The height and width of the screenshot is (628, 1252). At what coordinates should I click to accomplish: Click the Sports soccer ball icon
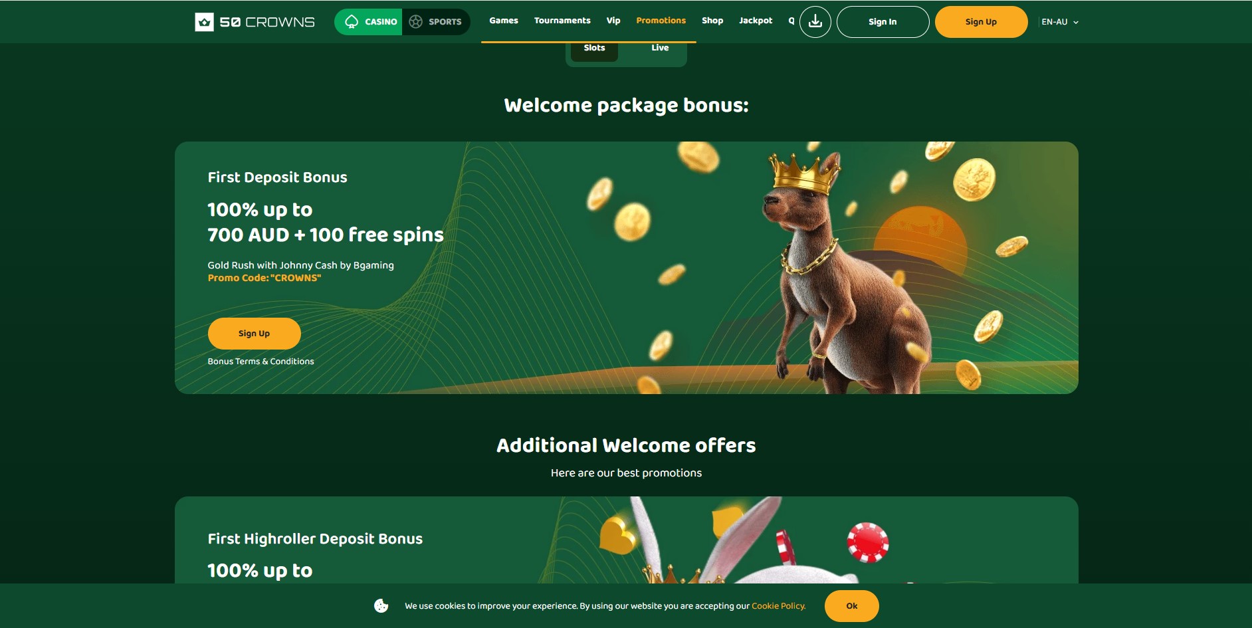(416, 22)
